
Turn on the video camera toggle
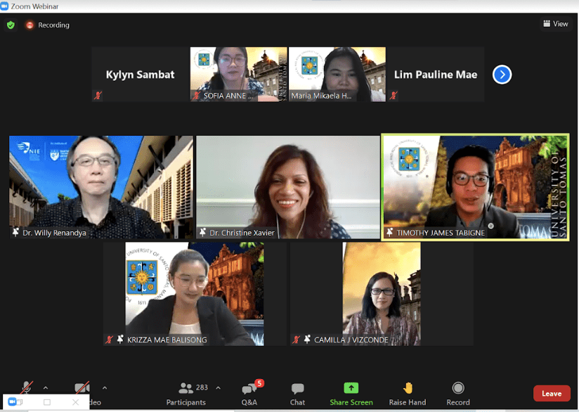(x=82, y=387)
